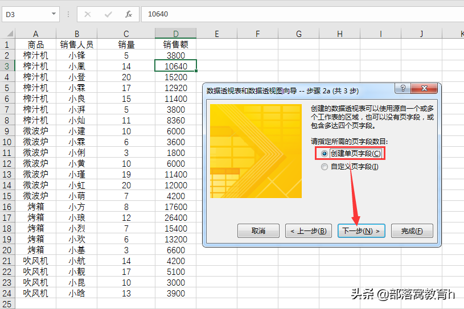Click 烤箱 cell in row 16
The height and width of the screenshot is (309, 464).
pyautogui.click(x=35, y=207)
